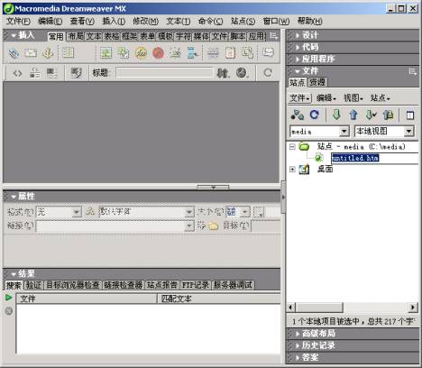Click the Expand/Collapse site window icon
The width and height of the screenshot is (422, 368).
point(410,115)
